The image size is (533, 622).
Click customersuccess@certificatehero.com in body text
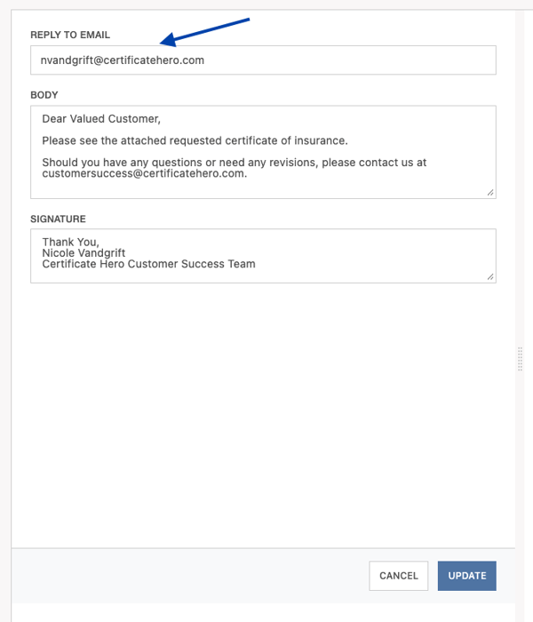143,174
